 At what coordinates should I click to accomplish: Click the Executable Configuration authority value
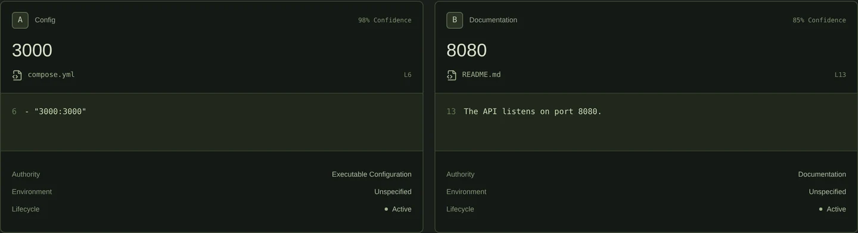(372, 175)
